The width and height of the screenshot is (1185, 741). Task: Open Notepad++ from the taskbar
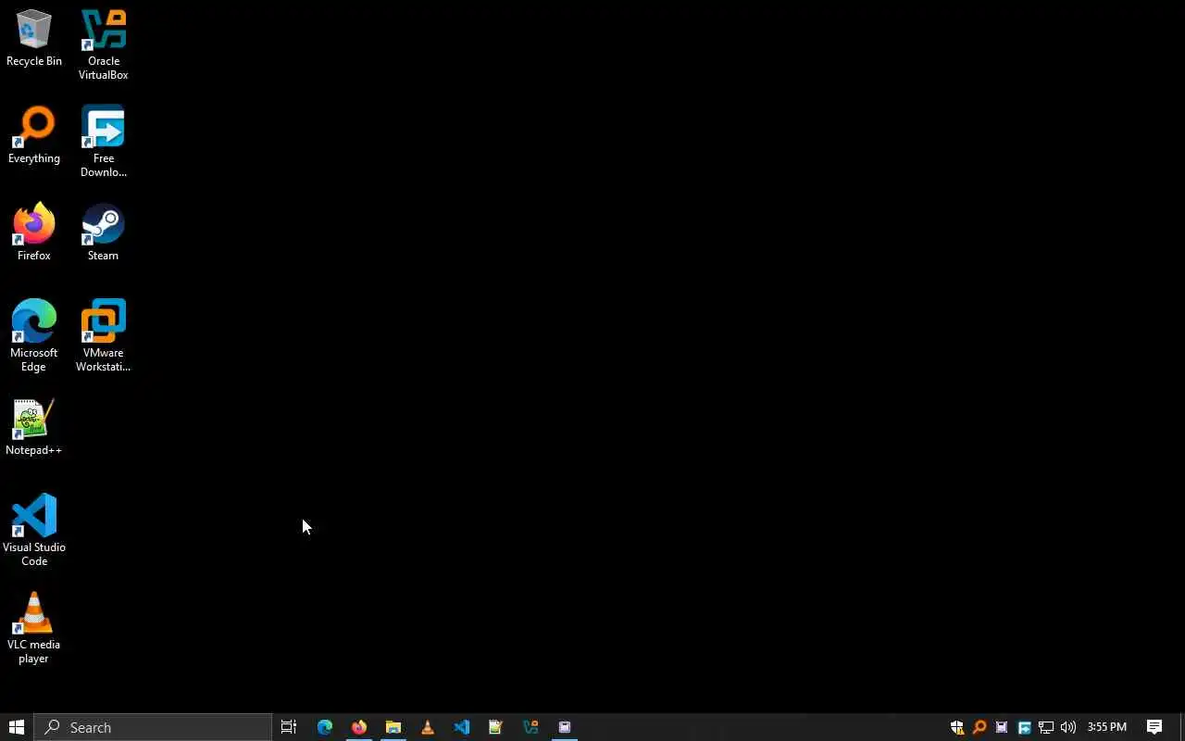(496, 727)
